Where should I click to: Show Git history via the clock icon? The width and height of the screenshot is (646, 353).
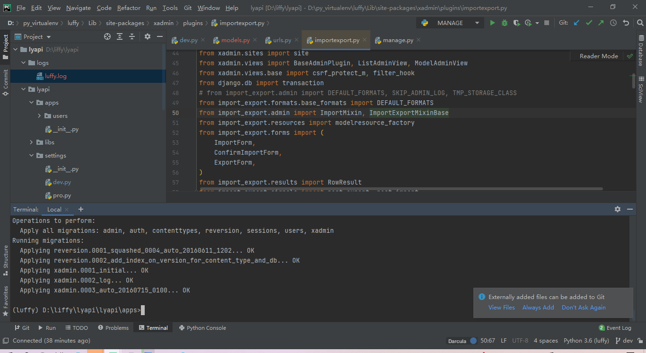pos(613,23)
